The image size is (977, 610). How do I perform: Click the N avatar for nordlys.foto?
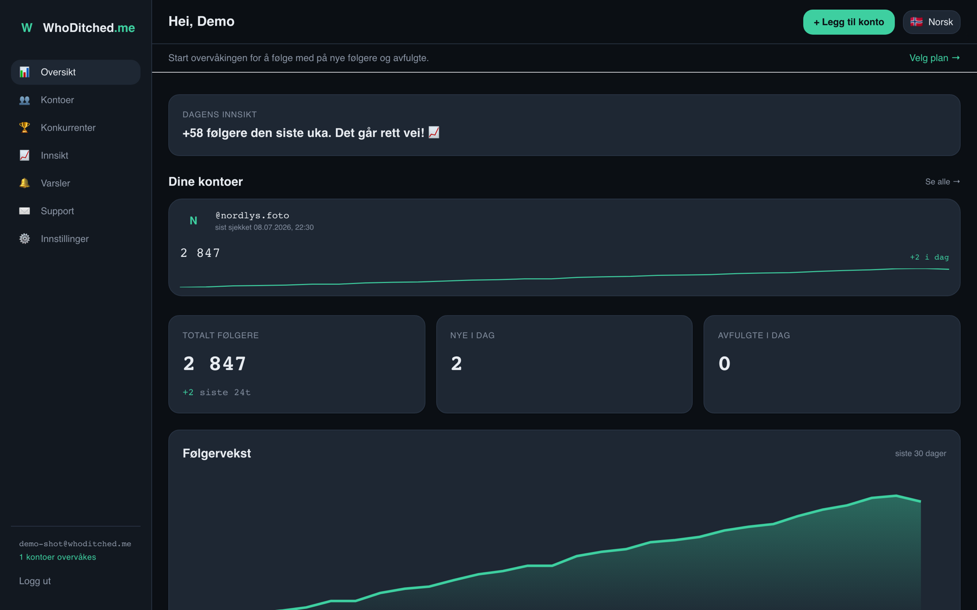click(193, 221)
